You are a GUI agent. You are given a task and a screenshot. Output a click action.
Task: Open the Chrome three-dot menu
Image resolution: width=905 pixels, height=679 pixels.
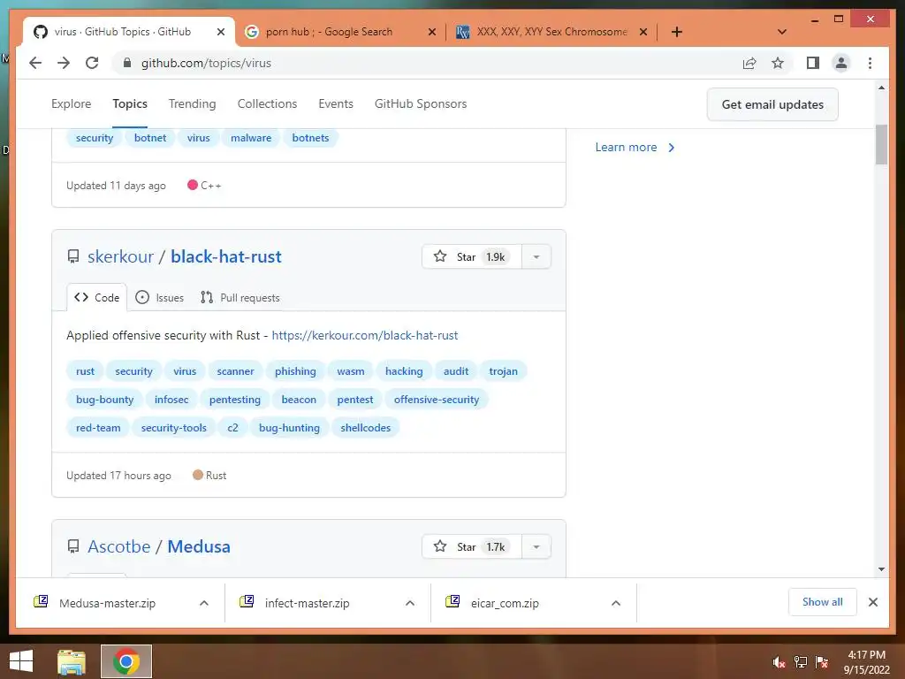(870, 63)
